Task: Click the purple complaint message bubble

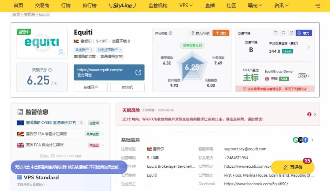Action: pos(69,167)
